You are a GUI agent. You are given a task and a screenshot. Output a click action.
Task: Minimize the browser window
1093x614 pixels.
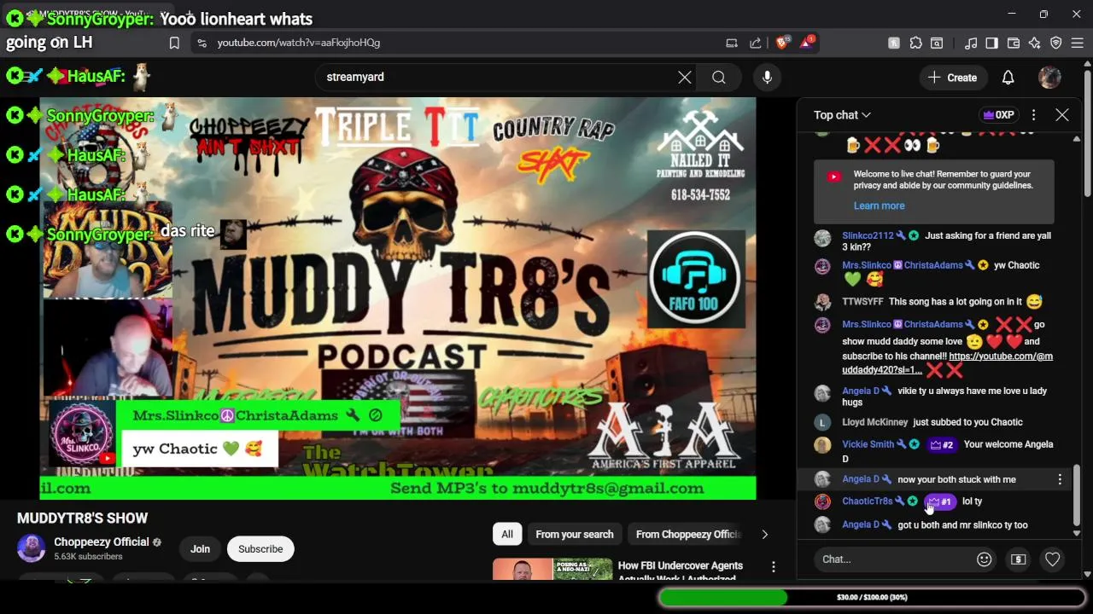pos(1011,14)
